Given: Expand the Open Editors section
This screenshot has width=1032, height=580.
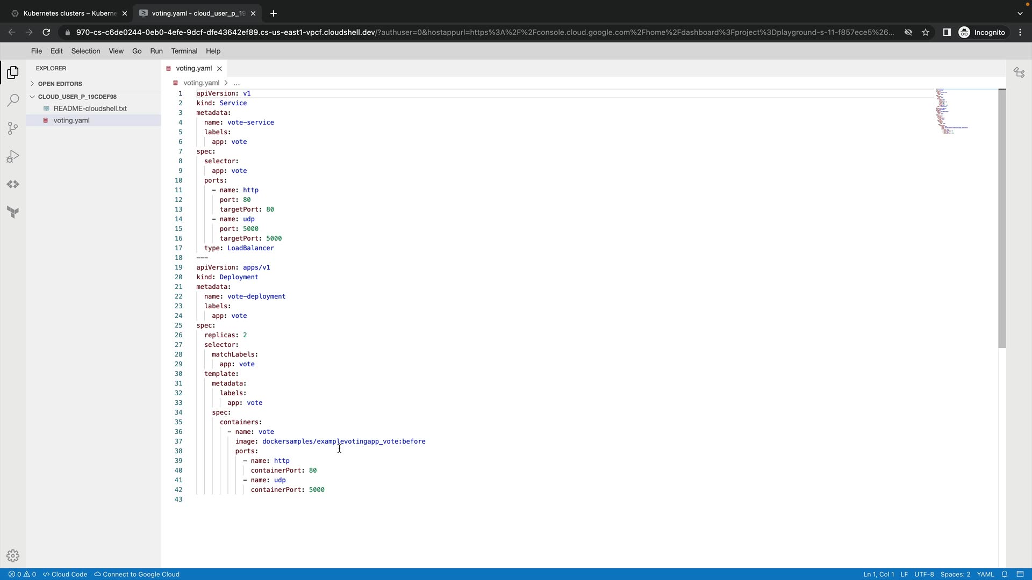Looking at the screenshot, I should [x=60, y=84].
